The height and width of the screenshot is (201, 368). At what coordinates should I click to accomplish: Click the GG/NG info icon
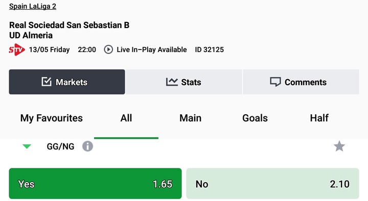pos(87,146)
